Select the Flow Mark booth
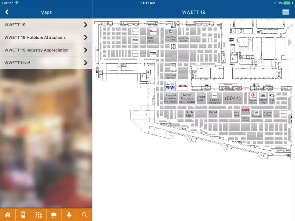The width and height of the screenshot is (295, 221). [237, 114]
